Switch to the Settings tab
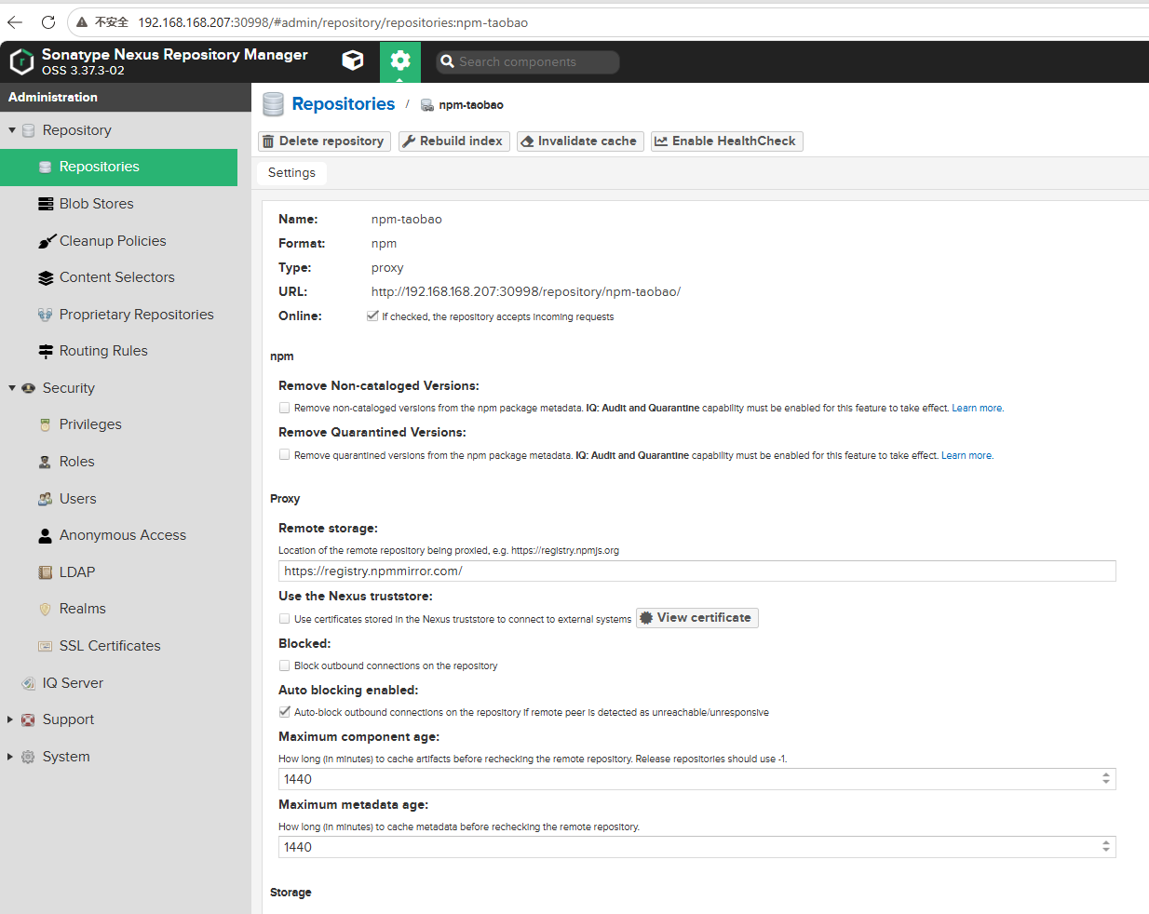This screenshot has height=914, width=1149. click(291, 173)
